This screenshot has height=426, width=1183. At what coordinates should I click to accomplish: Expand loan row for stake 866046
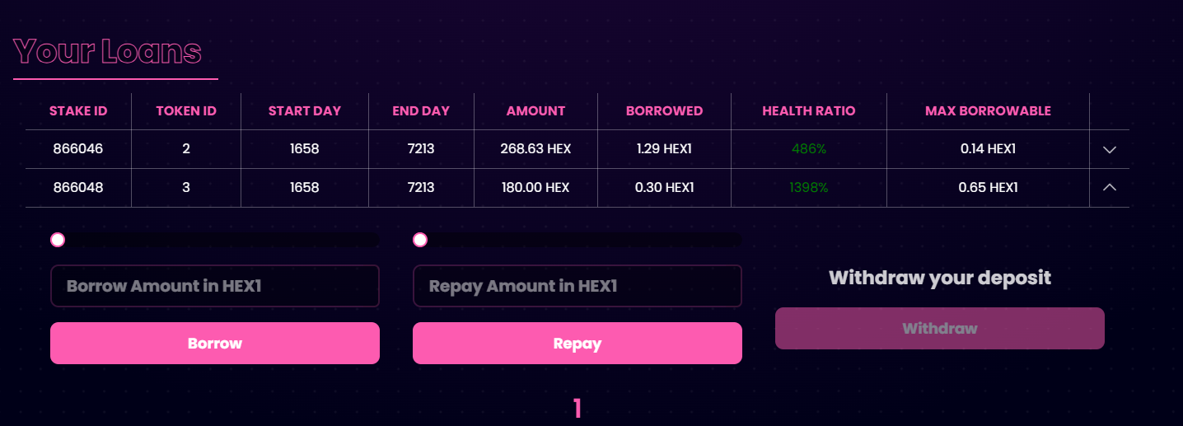pyautogui.click(x=1109, y=150)
